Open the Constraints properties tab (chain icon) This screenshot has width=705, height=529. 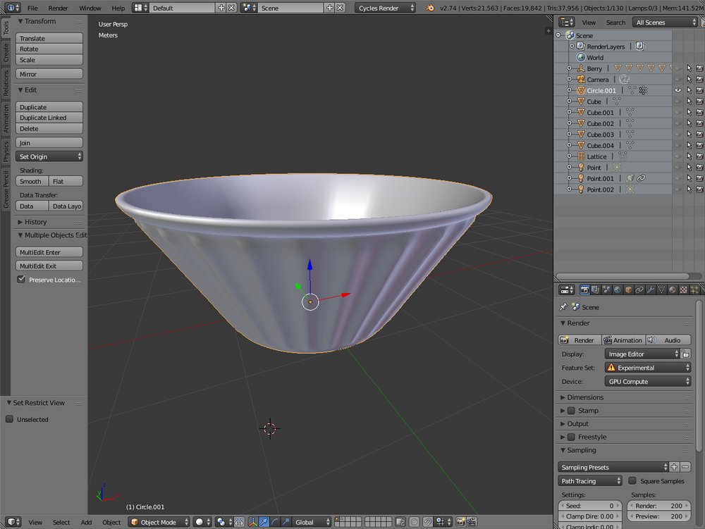639,290
